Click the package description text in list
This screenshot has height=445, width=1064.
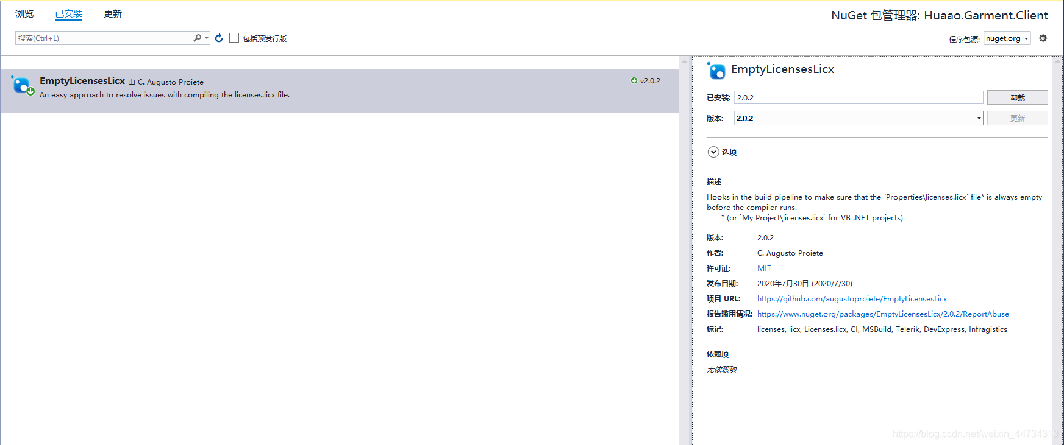tap(165, 94)
